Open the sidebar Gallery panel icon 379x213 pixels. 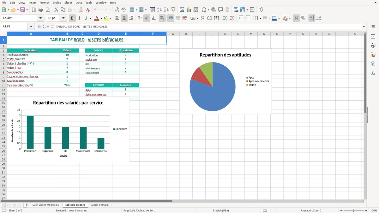tap(373, 55)
